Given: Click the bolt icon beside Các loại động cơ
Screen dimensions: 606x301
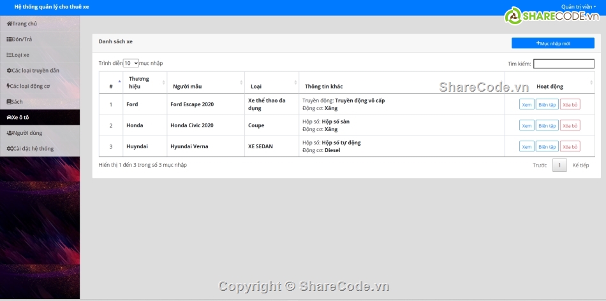Looking at the screenshot, I should (8, 86).
